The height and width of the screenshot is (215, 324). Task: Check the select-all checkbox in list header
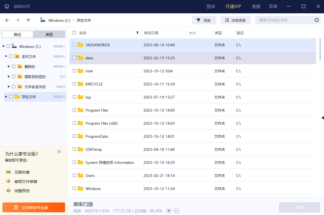tap(74, 32)
